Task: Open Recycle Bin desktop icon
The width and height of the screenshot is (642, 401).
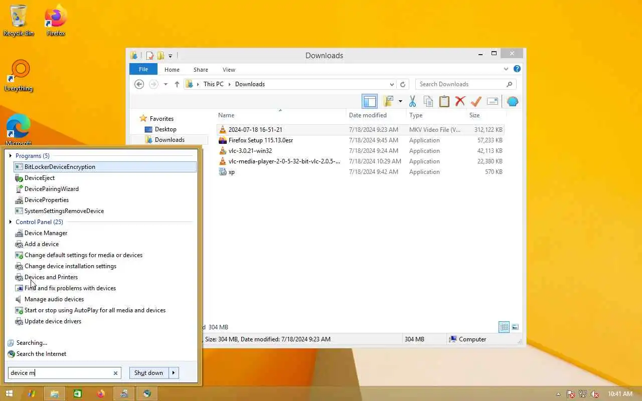Action: pos(19,20)
